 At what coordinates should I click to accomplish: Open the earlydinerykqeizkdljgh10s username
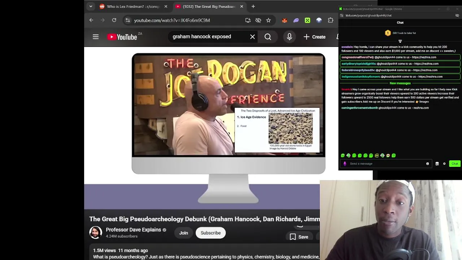coord(358,64)
